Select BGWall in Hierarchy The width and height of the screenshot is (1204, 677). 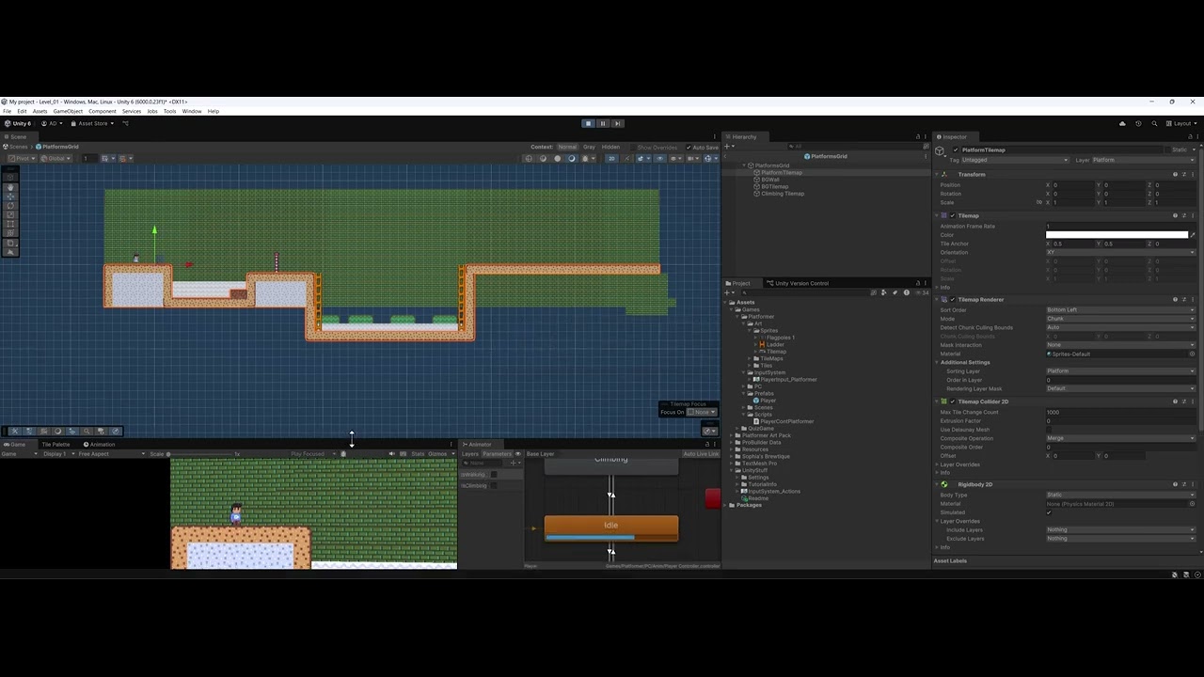(x=769, y=180)
